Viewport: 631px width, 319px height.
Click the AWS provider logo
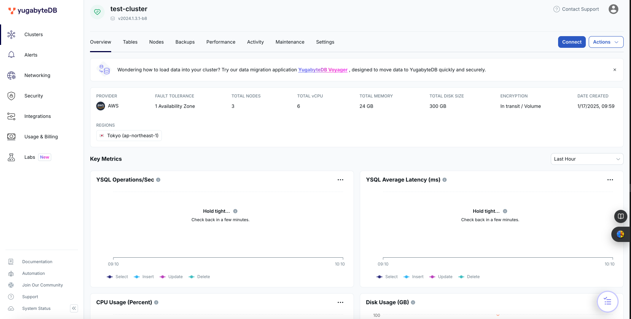(101, 106)
